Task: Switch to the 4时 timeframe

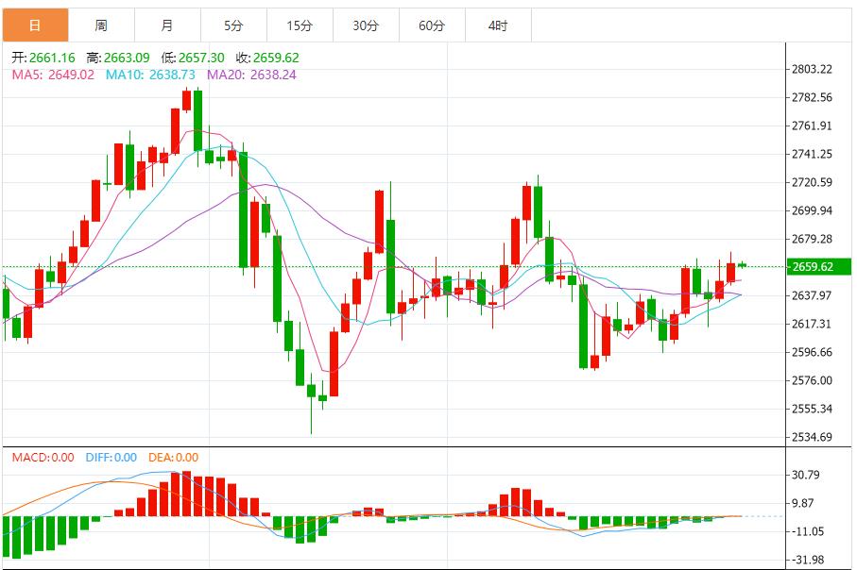Action: point(498,25)
